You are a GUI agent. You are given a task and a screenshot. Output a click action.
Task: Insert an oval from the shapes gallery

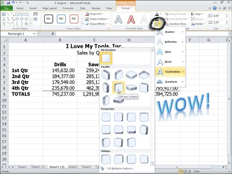click(22, 14)
